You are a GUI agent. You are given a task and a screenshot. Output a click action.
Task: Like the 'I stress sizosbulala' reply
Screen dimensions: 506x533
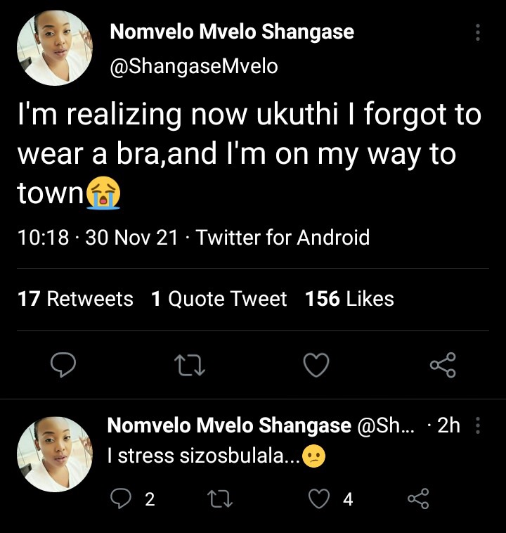point(319,499)
